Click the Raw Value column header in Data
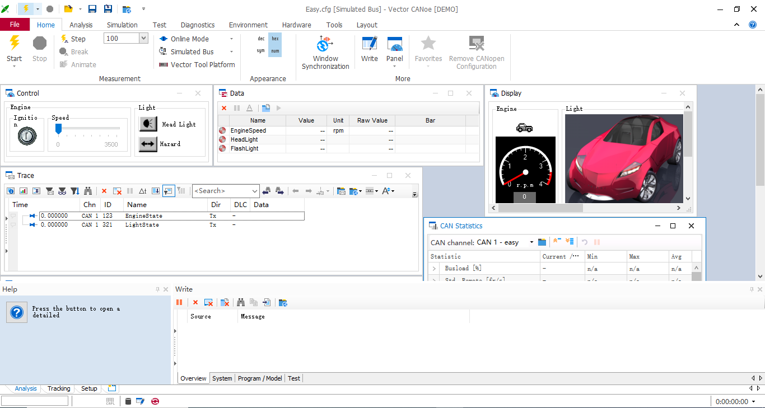Viewport: 765px width, 408px height. point(372,120)
